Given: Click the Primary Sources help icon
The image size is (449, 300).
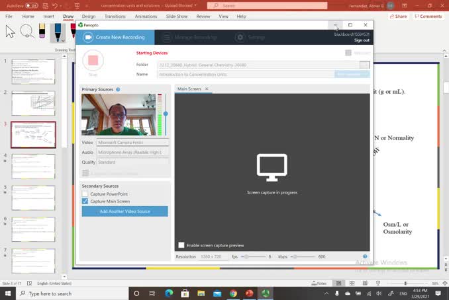Looking at the screenshot, I should [x=118, y=89].
